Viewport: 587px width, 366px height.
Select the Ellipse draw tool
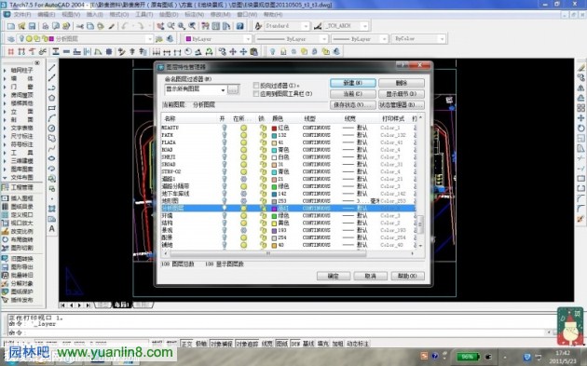tap(51, 158)
